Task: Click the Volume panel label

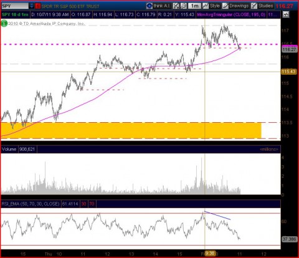Action: point(9,149)
